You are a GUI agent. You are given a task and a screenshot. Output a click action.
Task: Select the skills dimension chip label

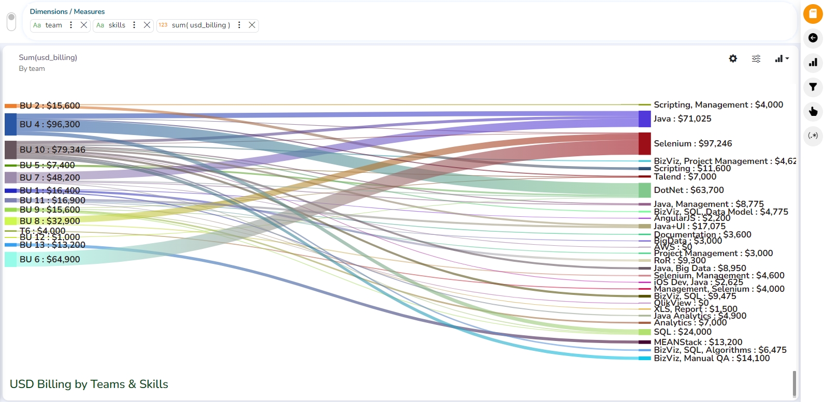click(117, 25)
